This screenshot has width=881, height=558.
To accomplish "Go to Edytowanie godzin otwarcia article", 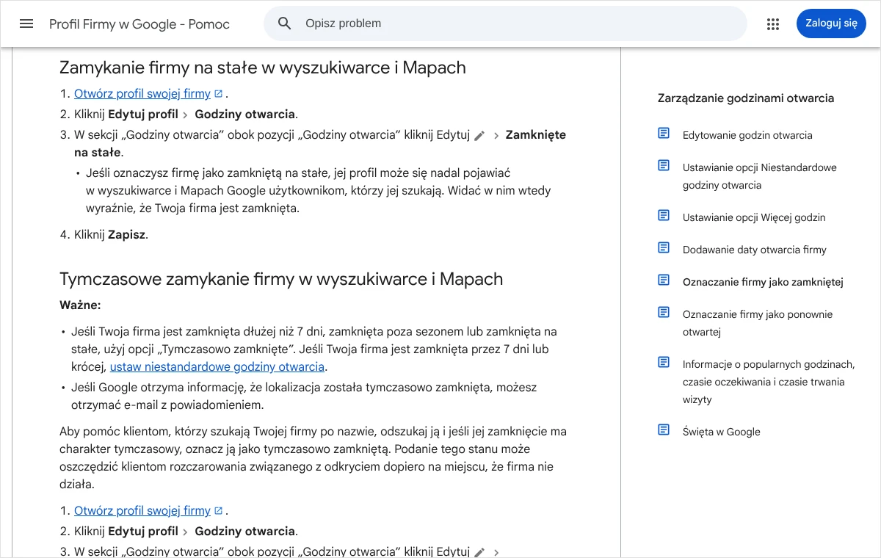I will tap(747, 135).
